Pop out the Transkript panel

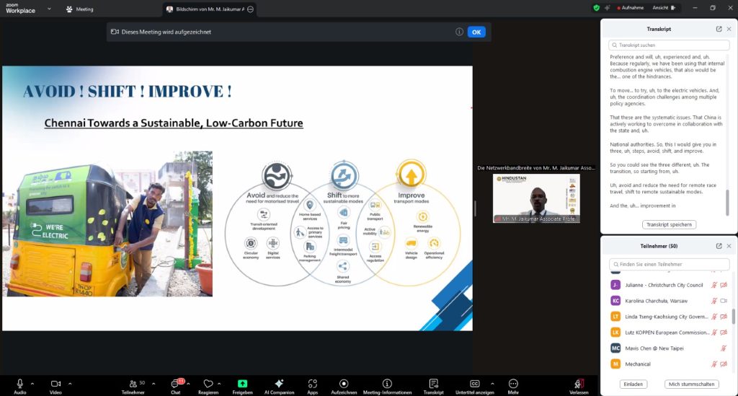pyautogui.click(x=719, y=29)
